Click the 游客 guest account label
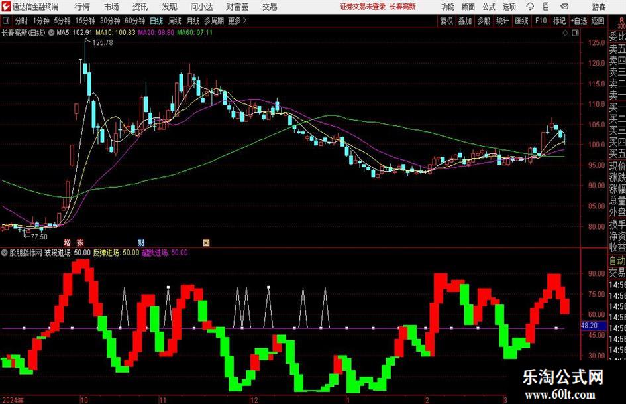626x404 pixels. (599, 7)
